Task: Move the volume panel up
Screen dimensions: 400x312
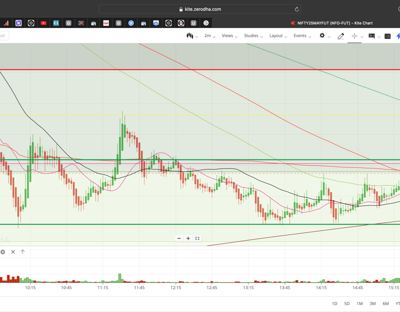Action: tap(23, 252)
